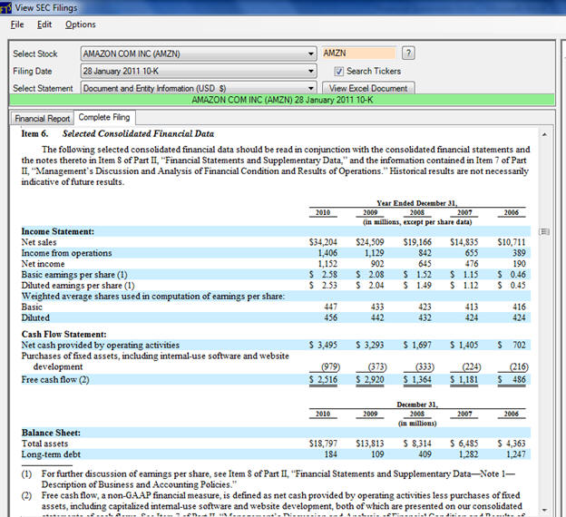
Task: Click 2010 Net sales value $34,204
Action: tap(323, 242)
